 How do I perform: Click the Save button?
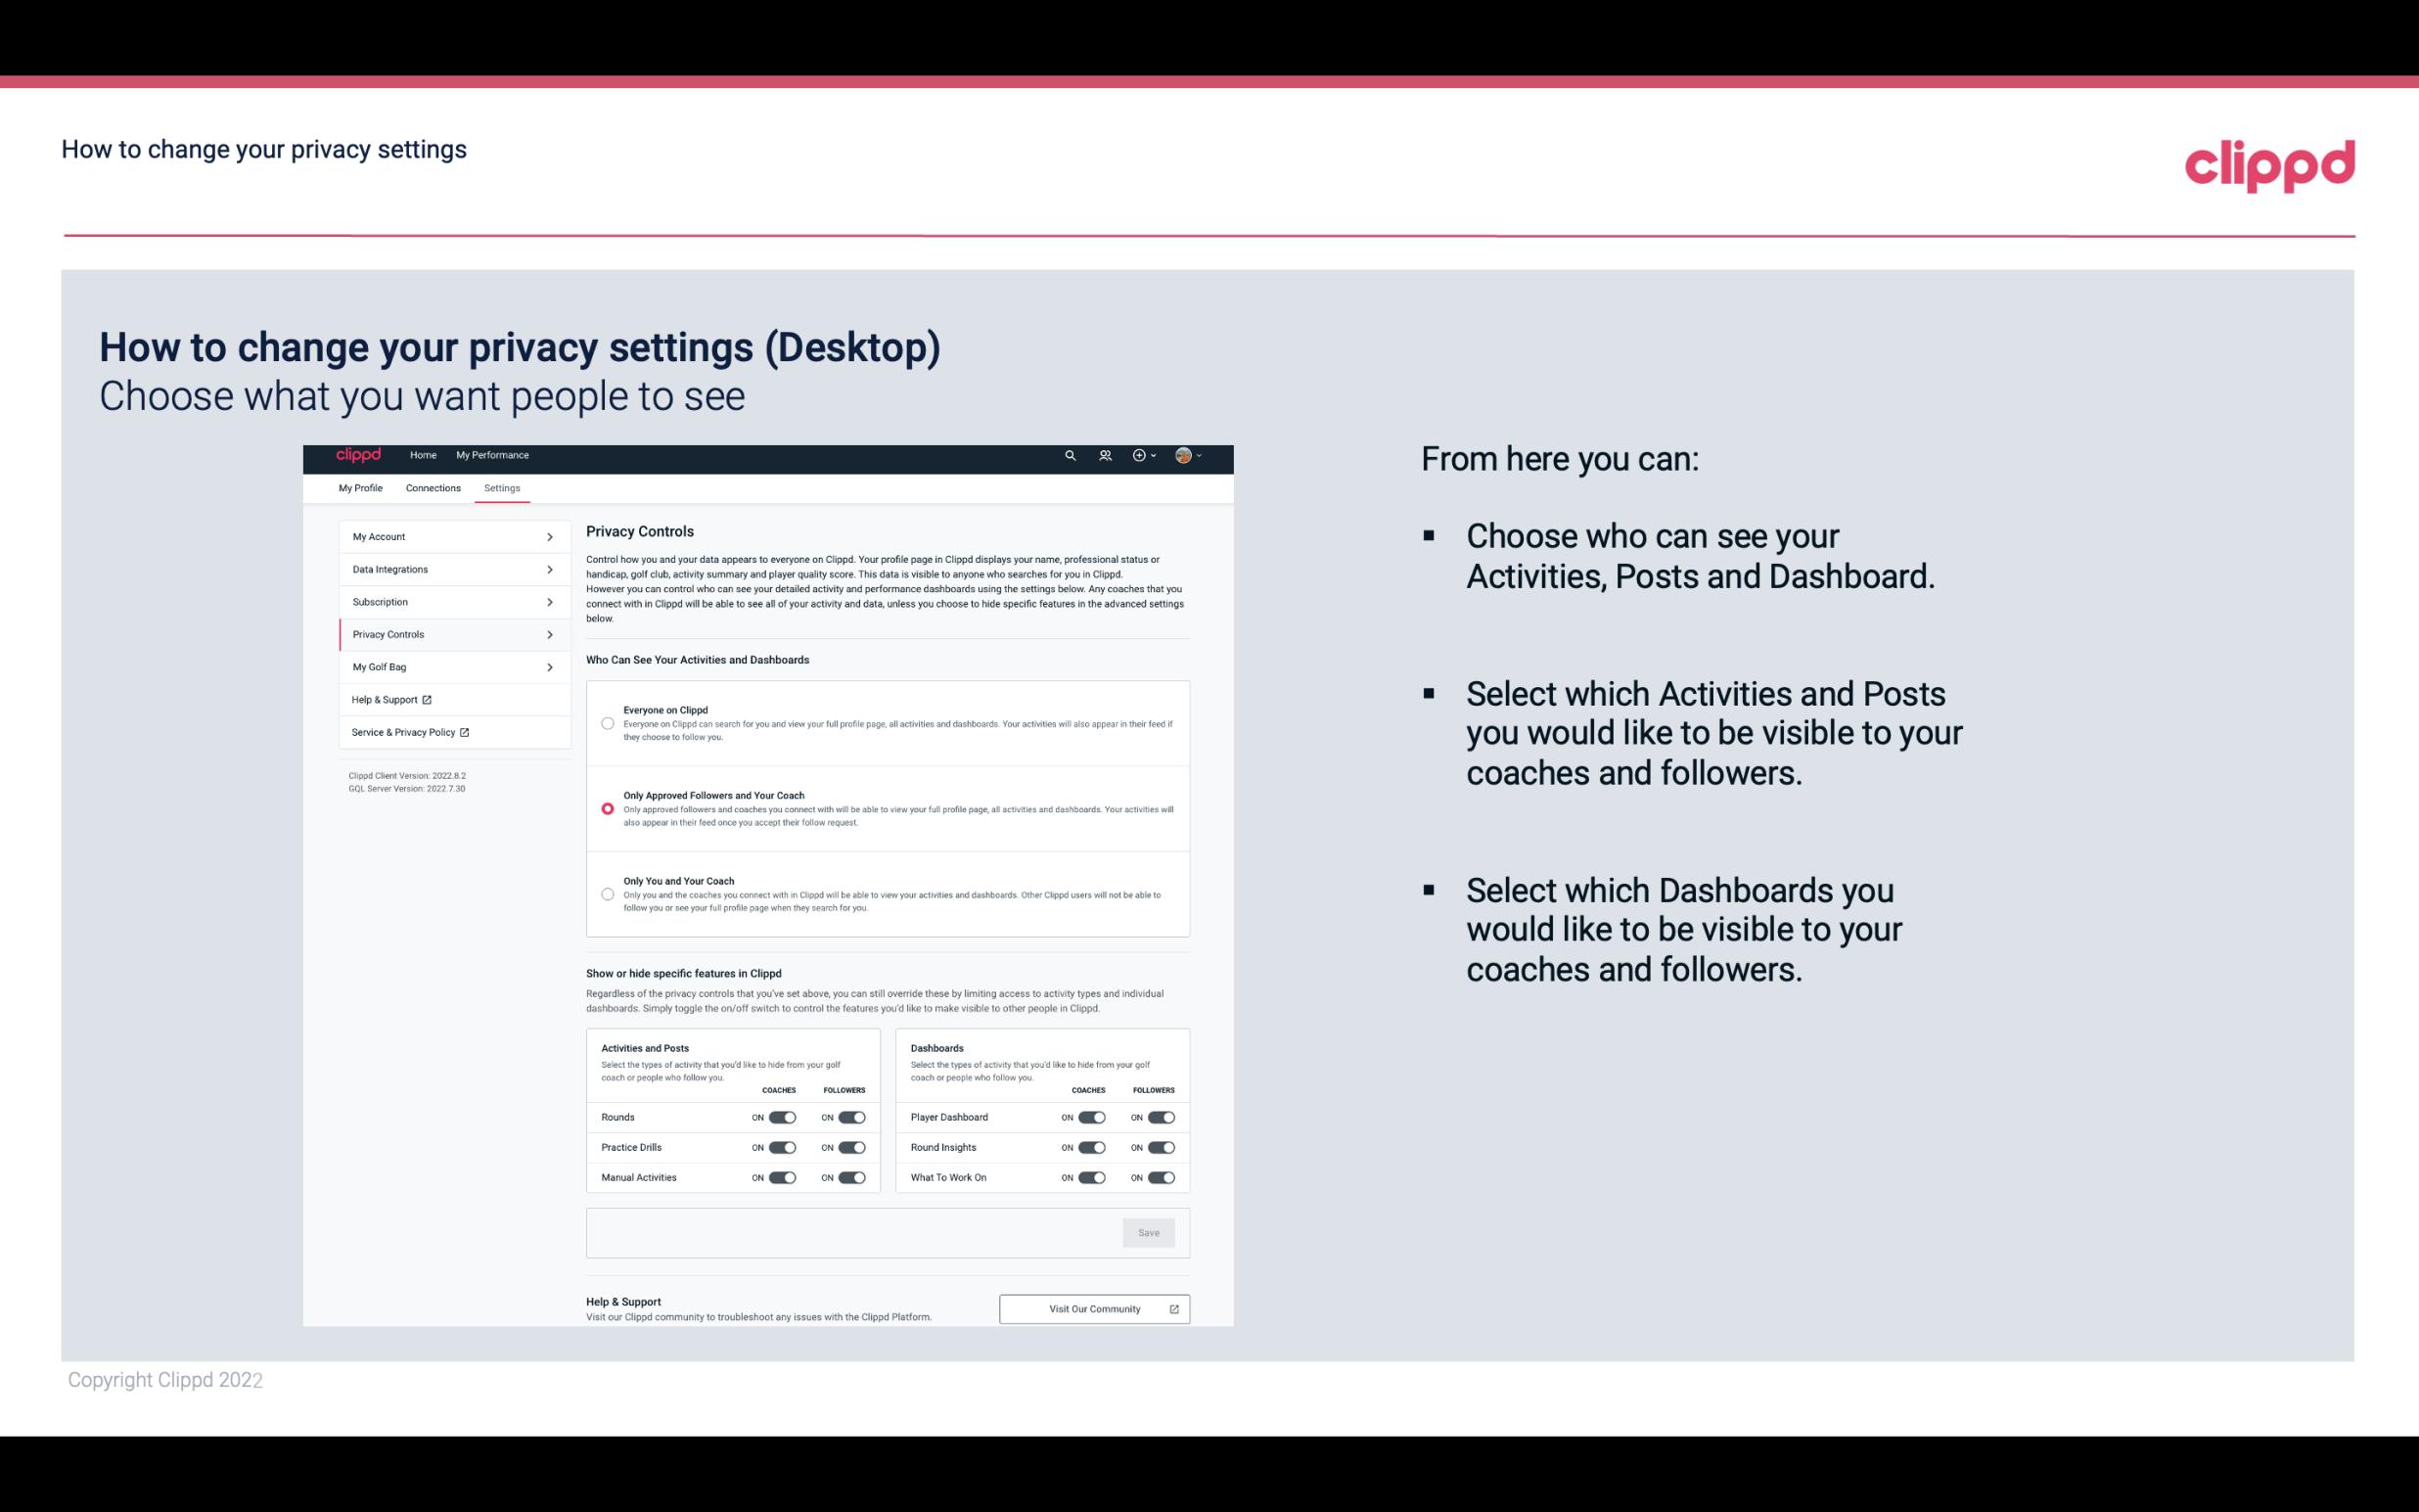[1148, 1231]
